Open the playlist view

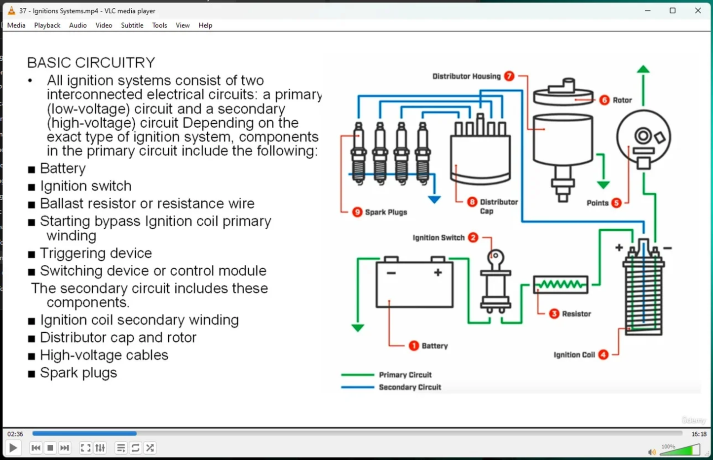[121, 448]
